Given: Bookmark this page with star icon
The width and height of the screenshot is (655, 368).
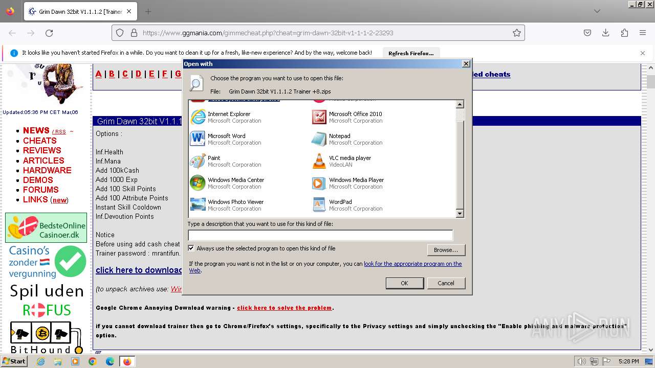Looking at the screenshot, I should tap(517, 33).
